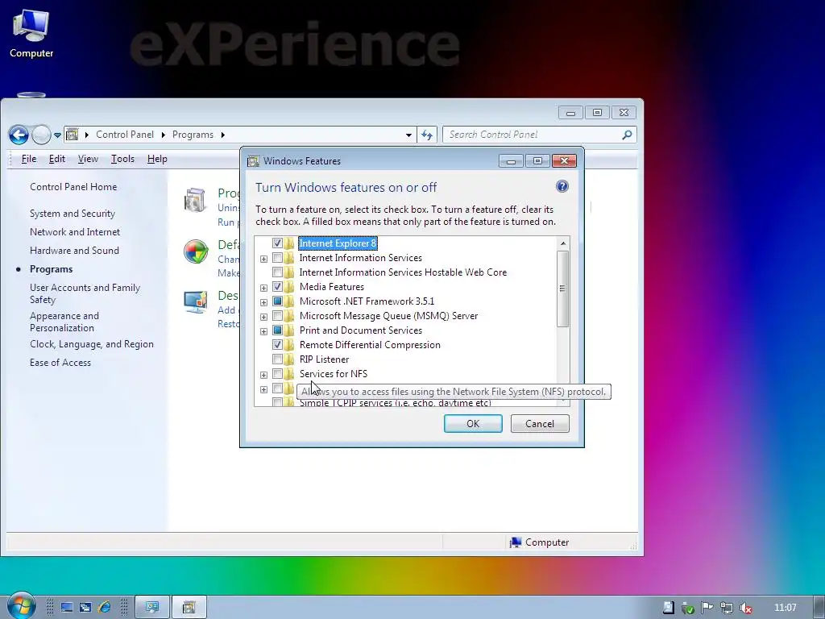Click the features list scroll up arrow
Screen dimensions: 825x619
coord(563,243)
